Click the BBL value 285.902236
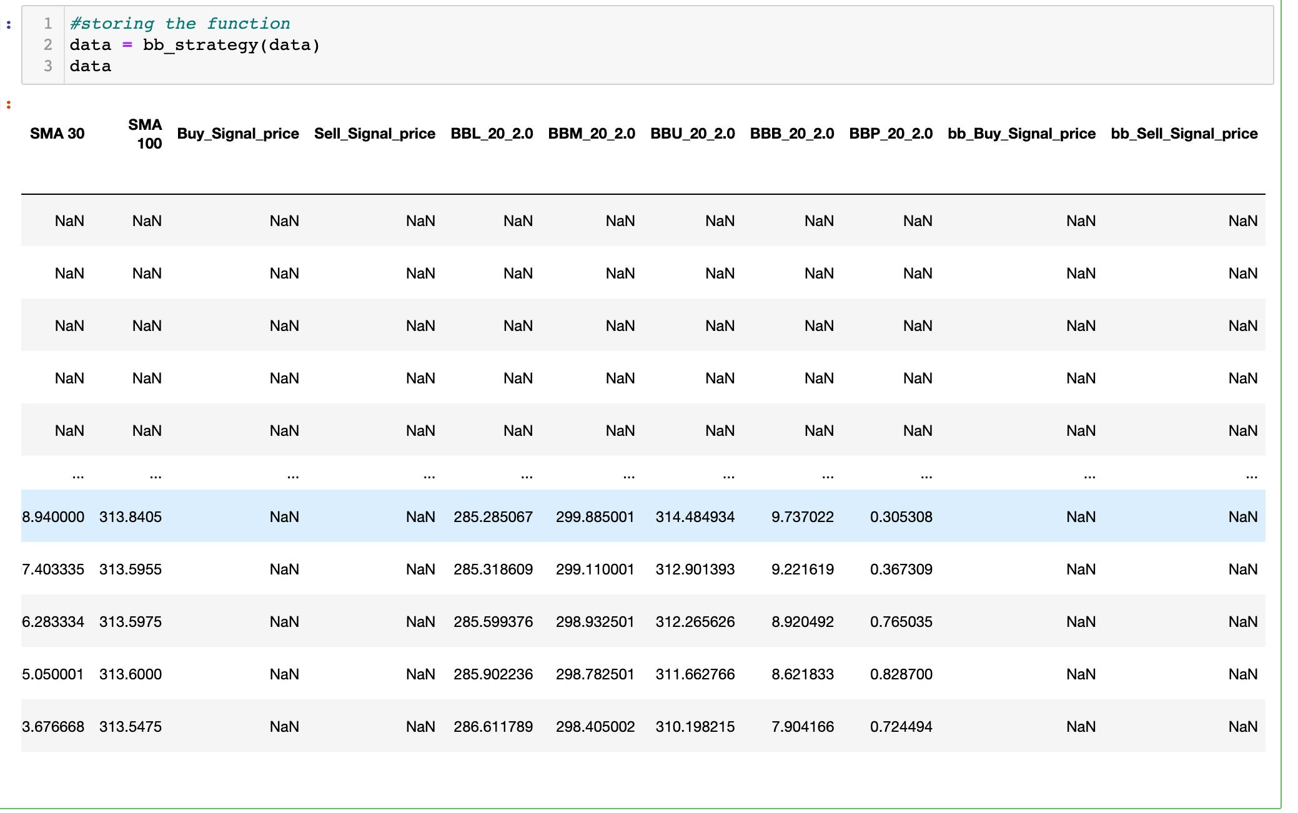The height and width of the screenshot is (813, 1298). pos(493,674)
